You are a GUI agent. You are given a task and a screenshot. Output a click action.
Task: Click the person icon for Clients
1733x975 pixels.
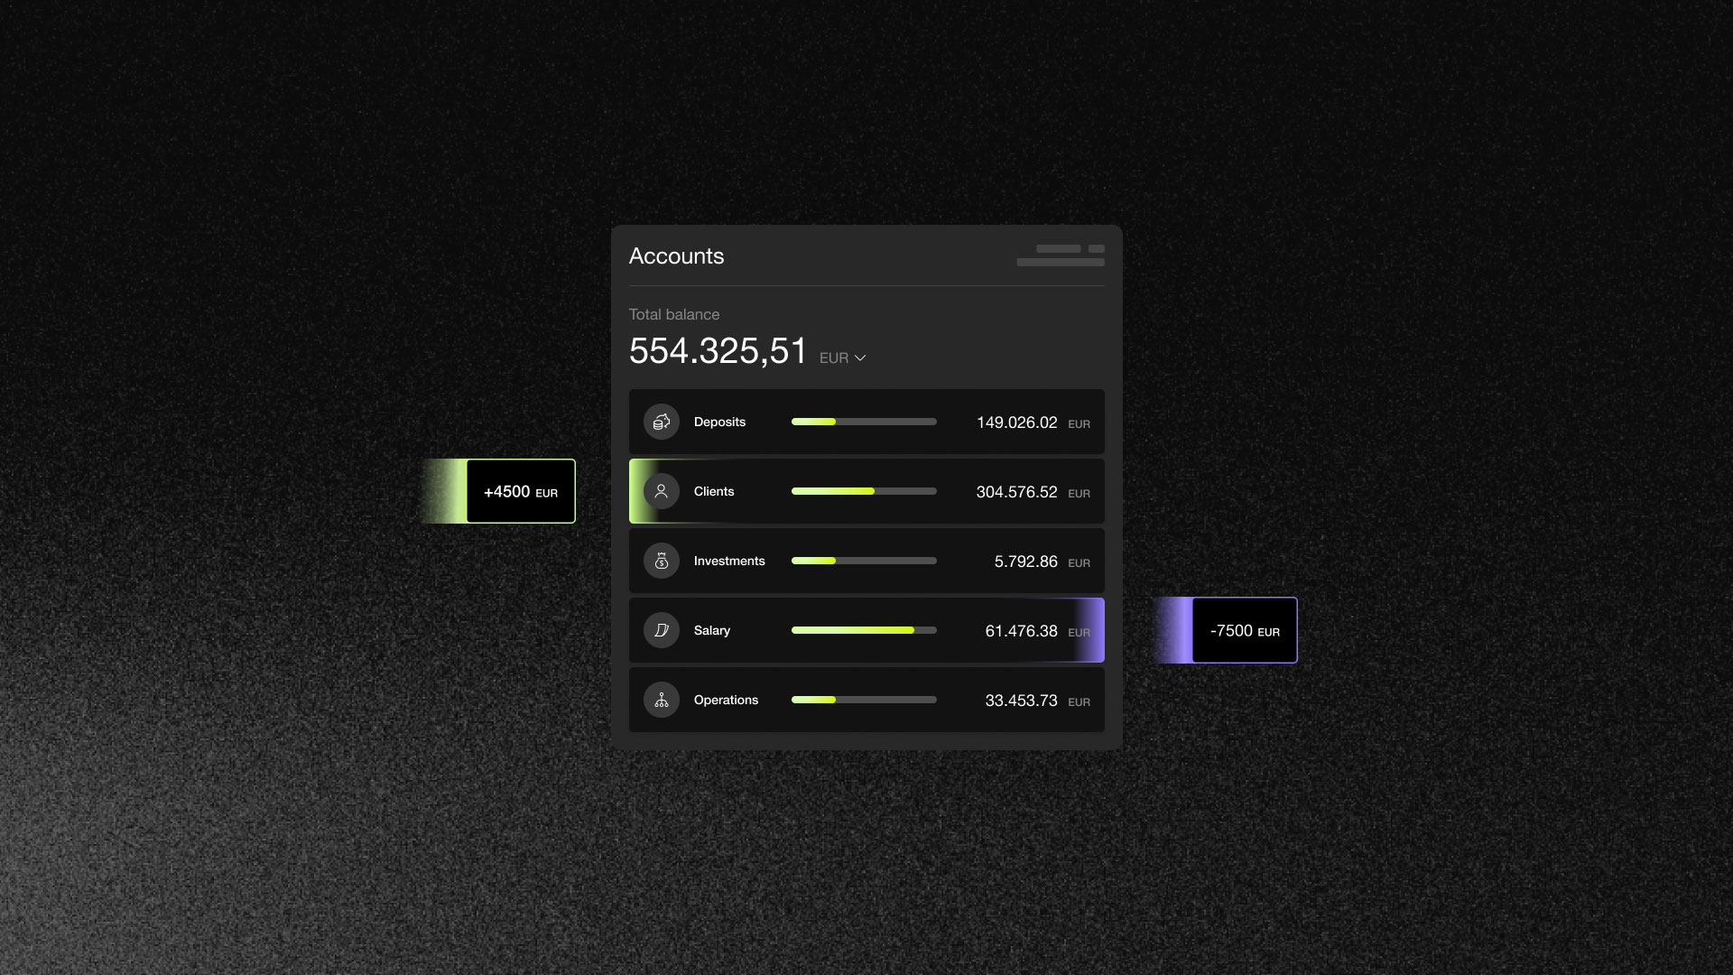coord(662,491)
